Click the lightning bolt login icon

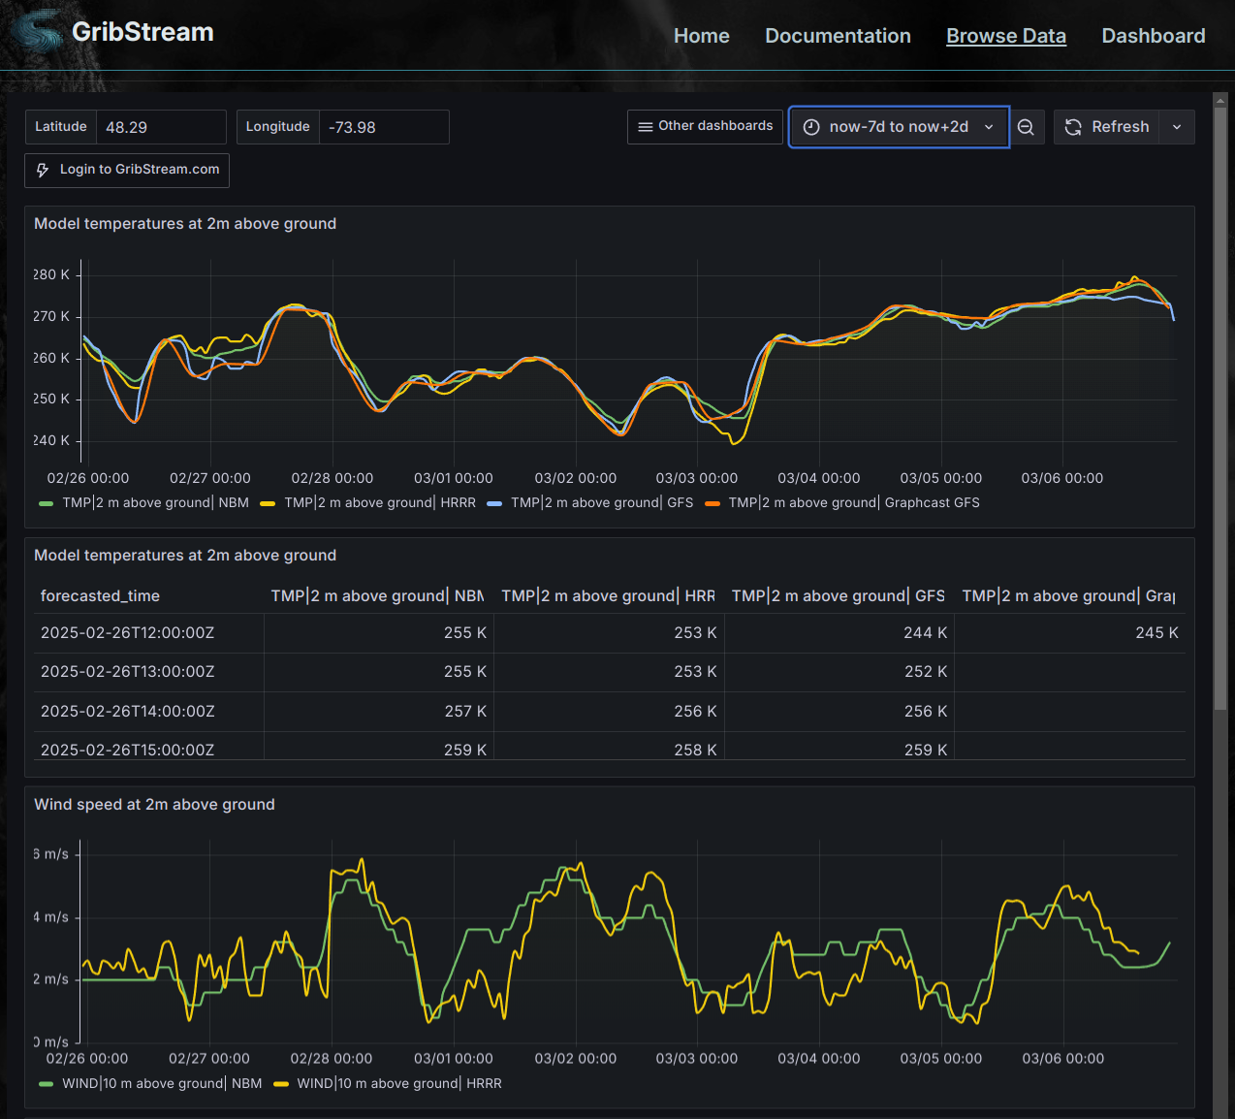[x=43, y=170]
